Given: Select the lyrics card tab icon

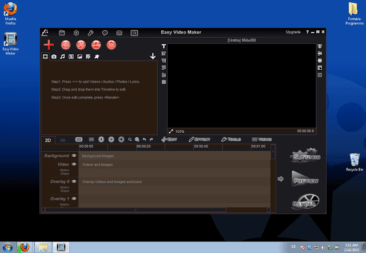Looking at the screenshot, I should click(x=71, y=57).
